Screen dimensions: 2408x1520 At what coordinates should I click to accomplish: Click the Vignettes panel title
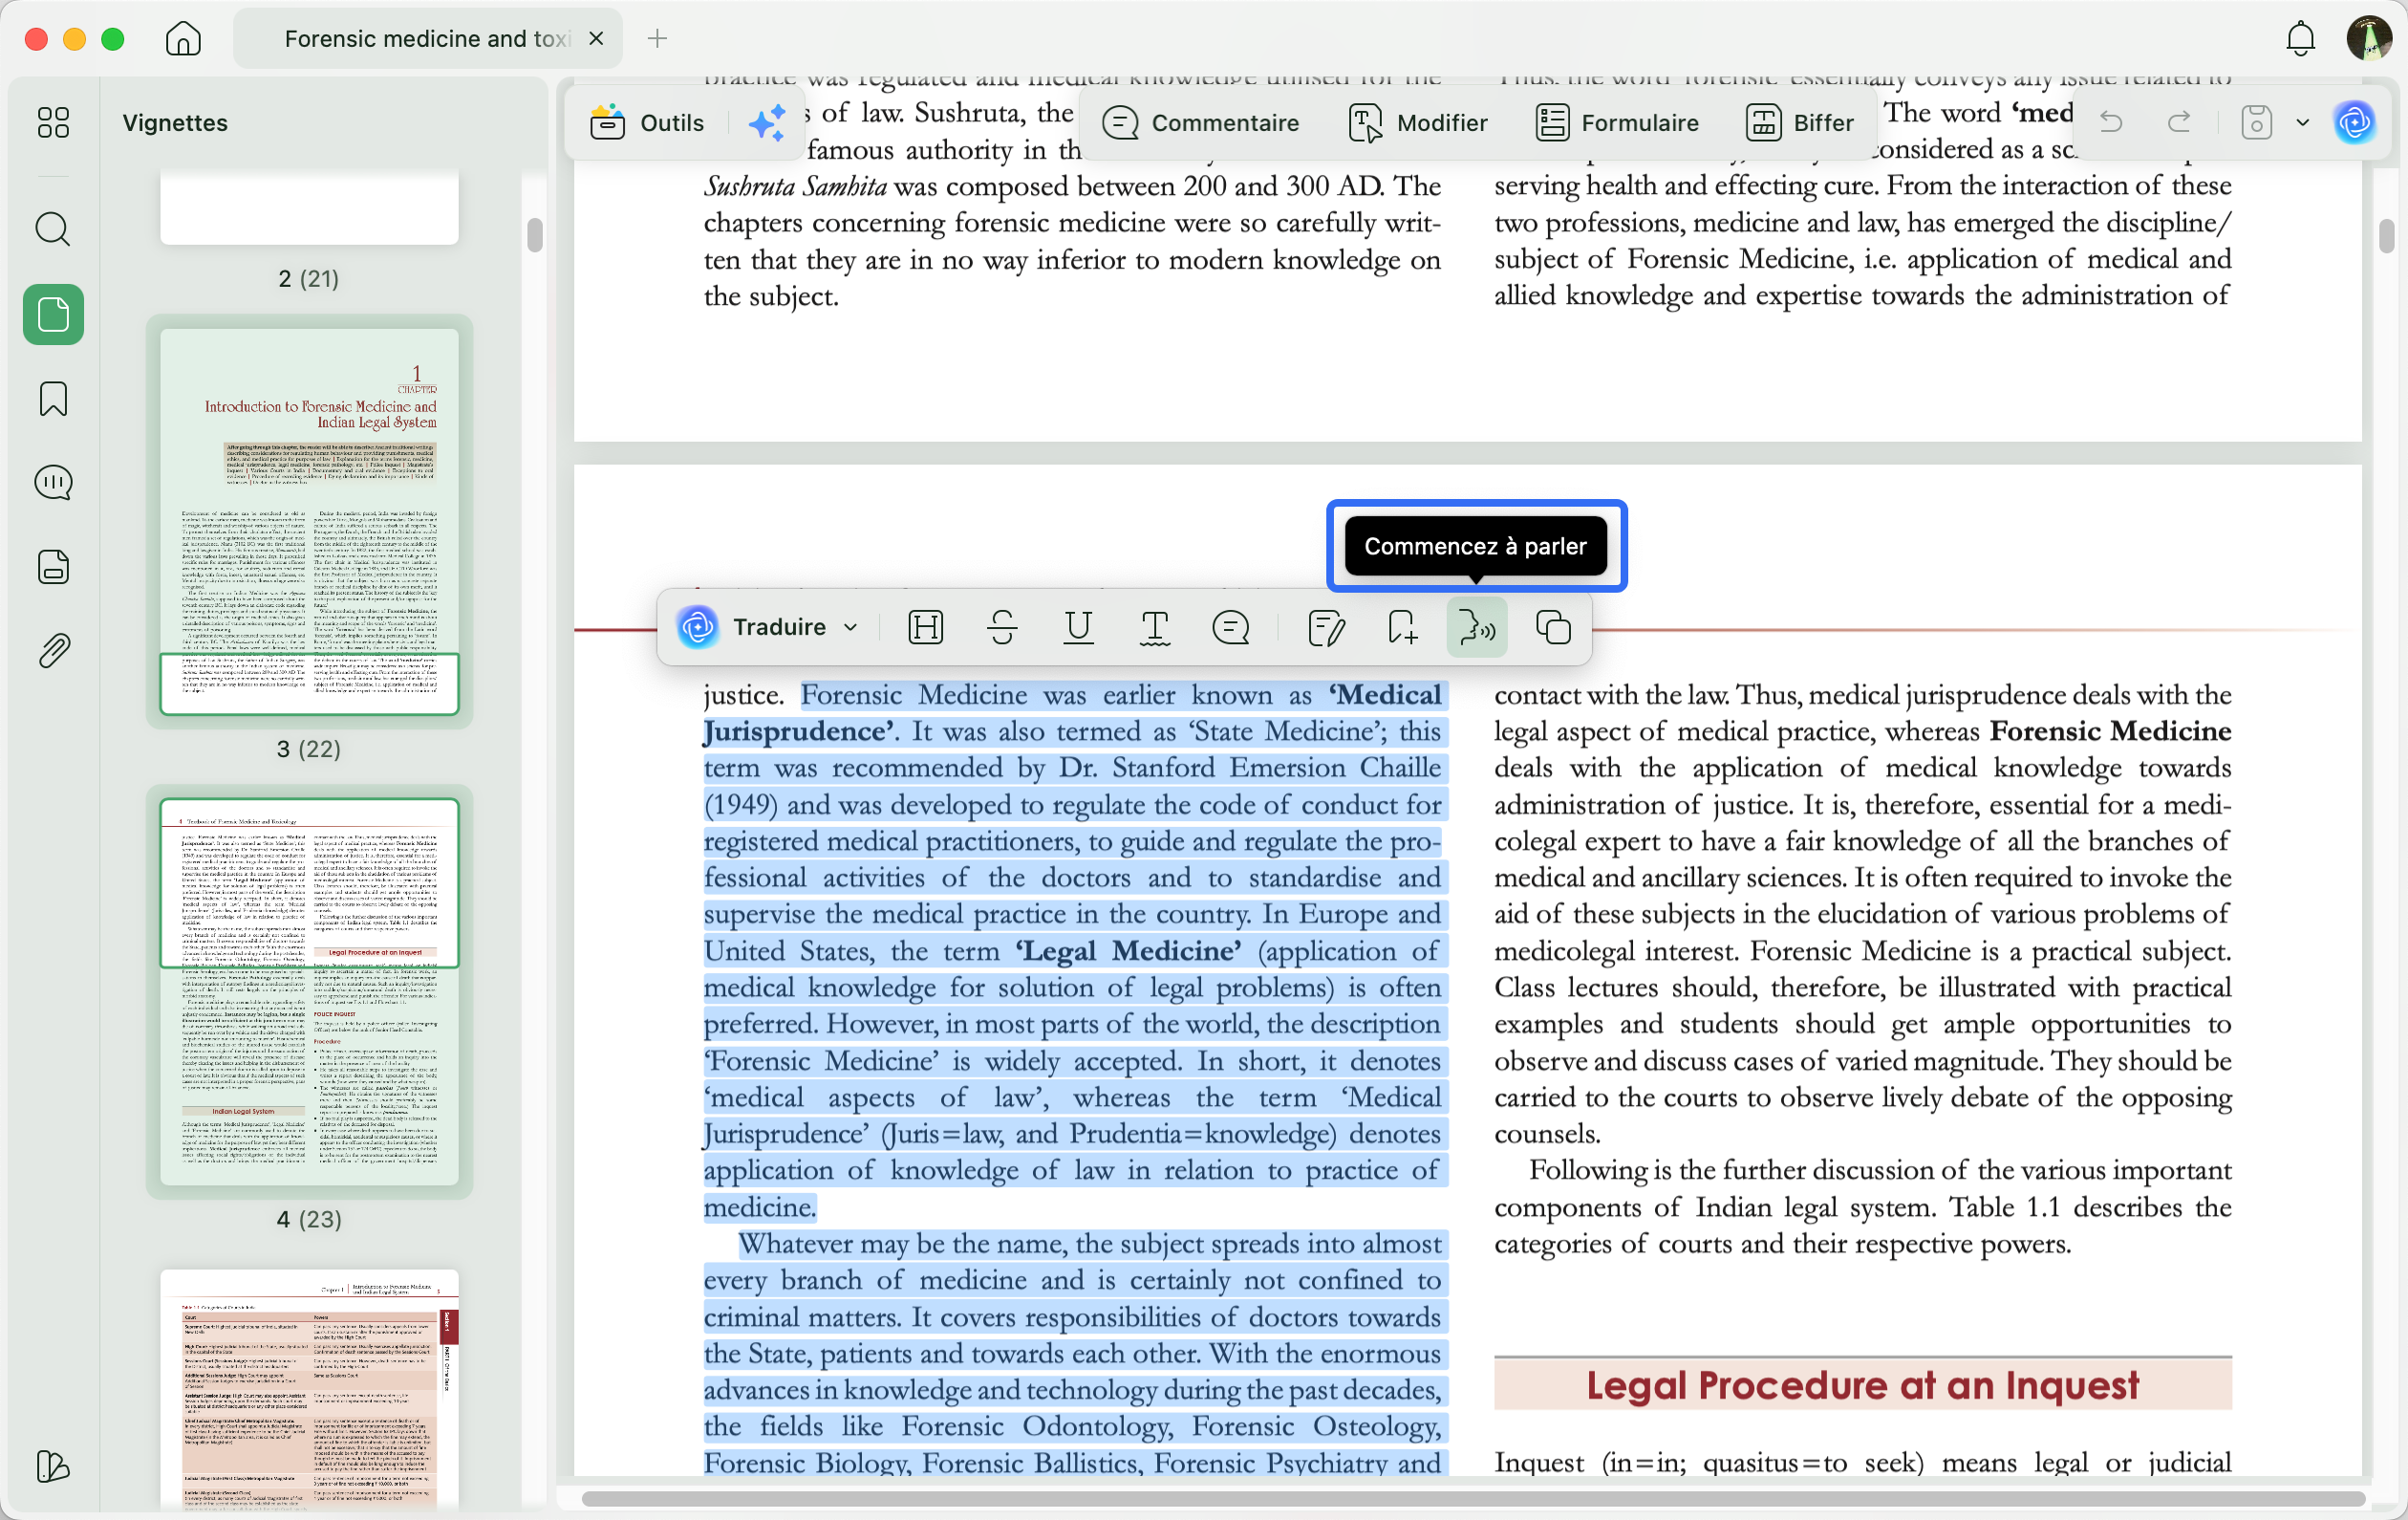coord(175,123)
